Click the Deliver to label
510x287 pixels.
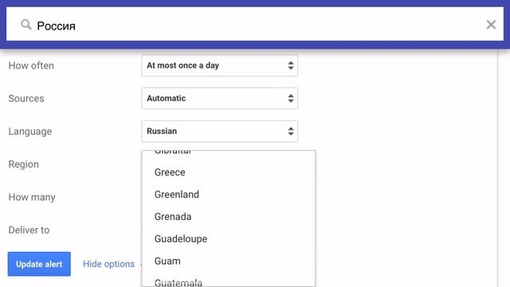[x=29, y=230]
